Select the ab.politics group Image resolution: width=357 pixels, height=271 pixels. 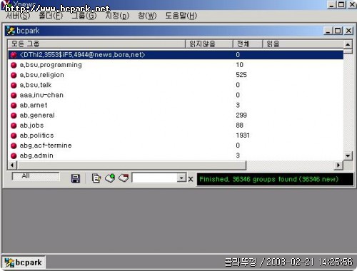point(36,135)
